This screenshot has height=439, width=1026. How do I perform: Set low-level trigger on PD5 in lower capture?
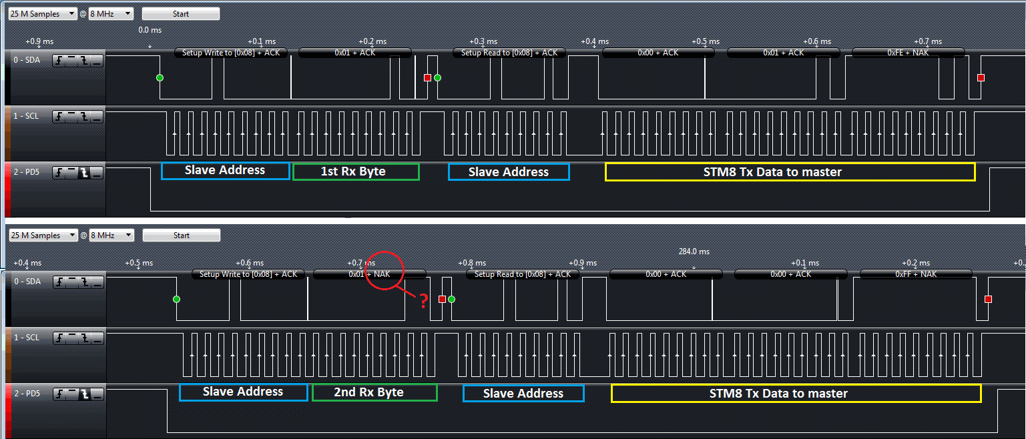(97, 394)
